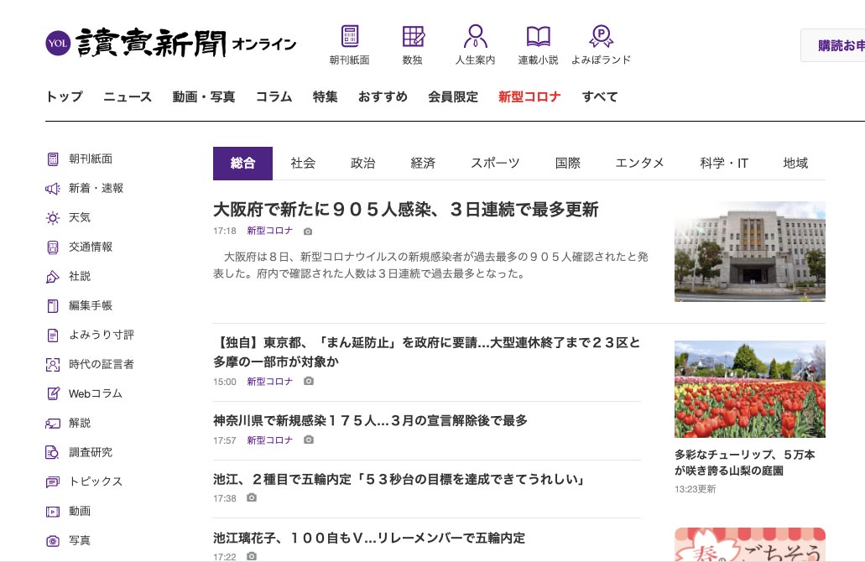Click the 解説 sidebar icon
Screen dimensions: 865x562
[53, 423]
